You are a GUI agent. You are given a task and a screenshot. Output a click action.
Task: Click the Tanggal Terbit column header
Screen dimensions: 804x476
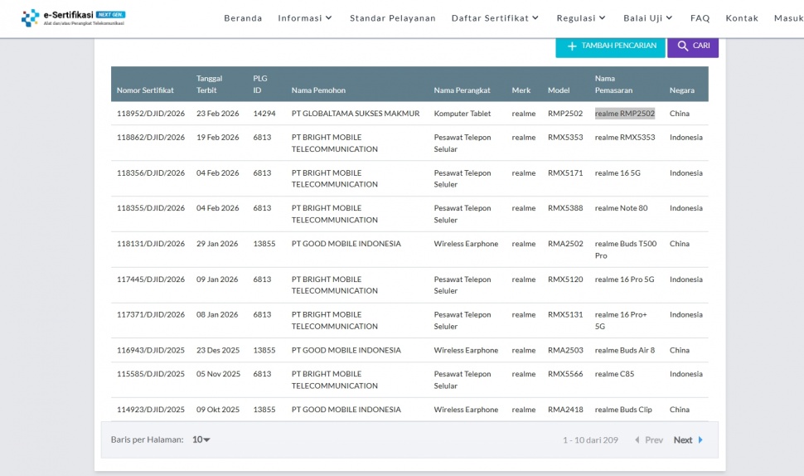[209, 84]
